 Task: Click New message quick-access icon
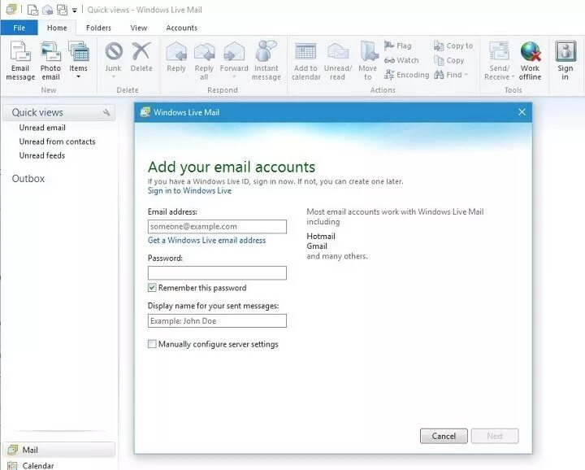pos(32,10)
